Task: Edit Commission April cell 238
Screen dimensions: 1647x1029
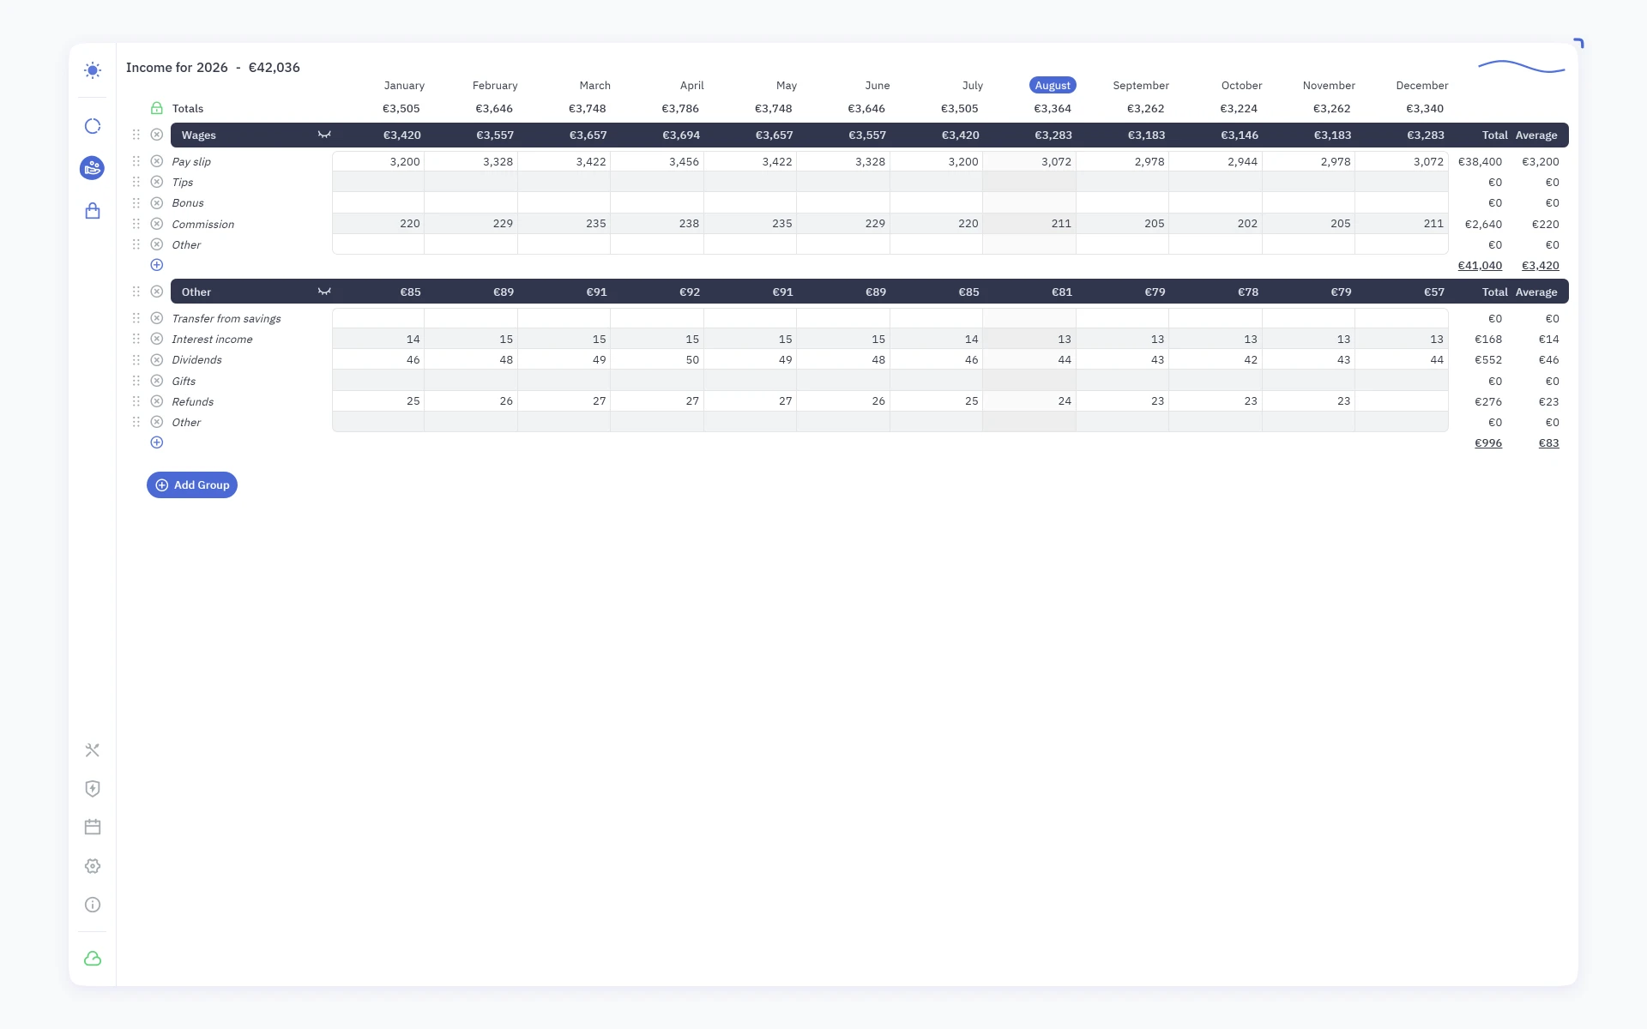Action: tap(657, 224)
